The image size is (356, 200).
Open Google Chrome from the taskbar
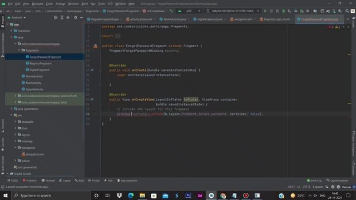(x=222, y=196)
